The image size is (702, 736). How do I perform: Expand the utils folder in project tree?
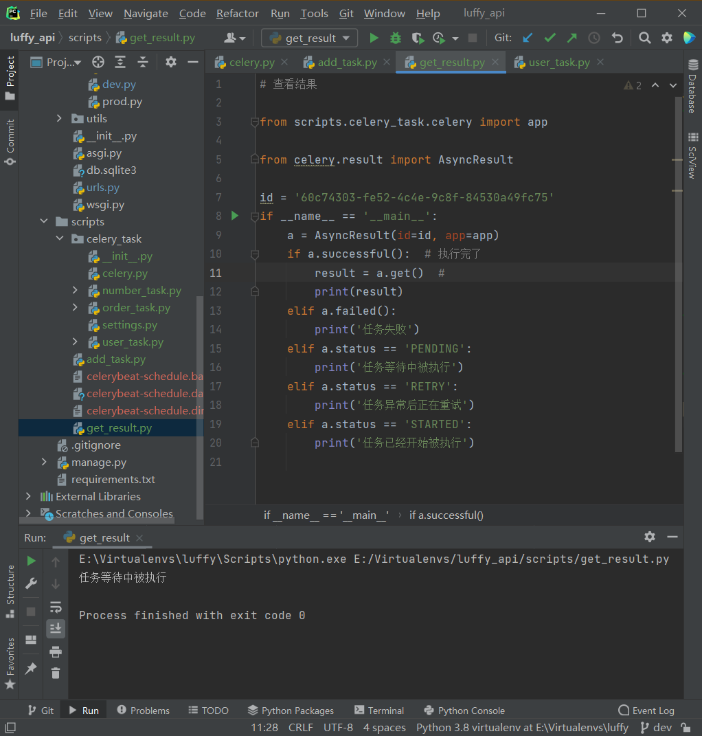60,119
